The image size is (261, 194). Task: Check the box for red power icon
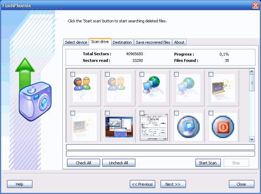click(211, 113)
